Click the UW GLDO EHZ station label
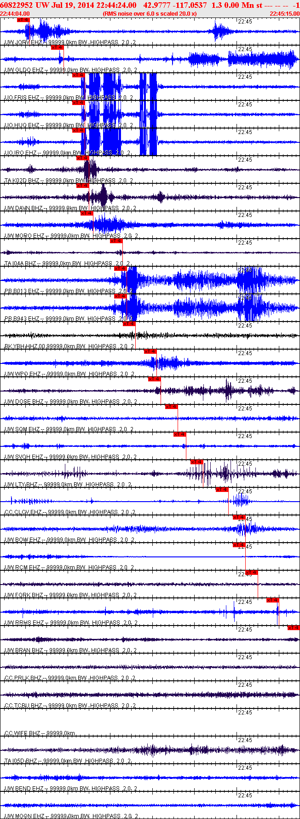300x819 pixels. point(70,70)
